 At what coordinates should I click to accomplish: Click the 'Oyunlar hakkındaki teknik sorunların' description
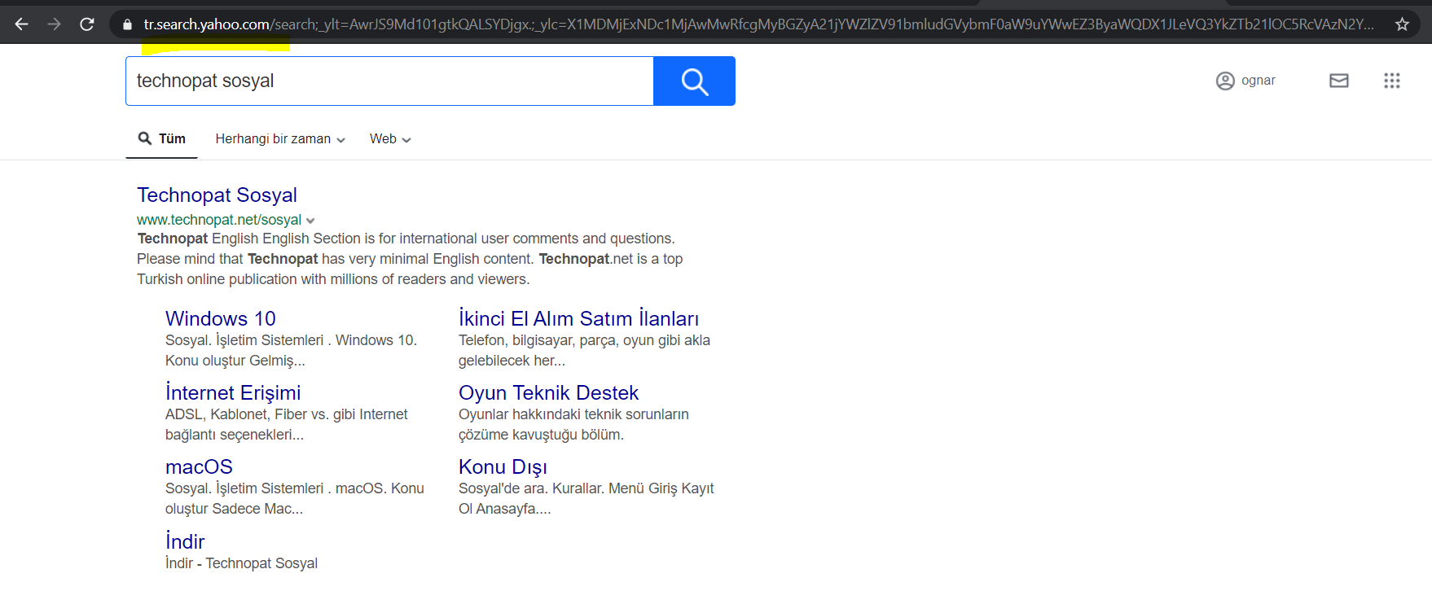(573, 414)
